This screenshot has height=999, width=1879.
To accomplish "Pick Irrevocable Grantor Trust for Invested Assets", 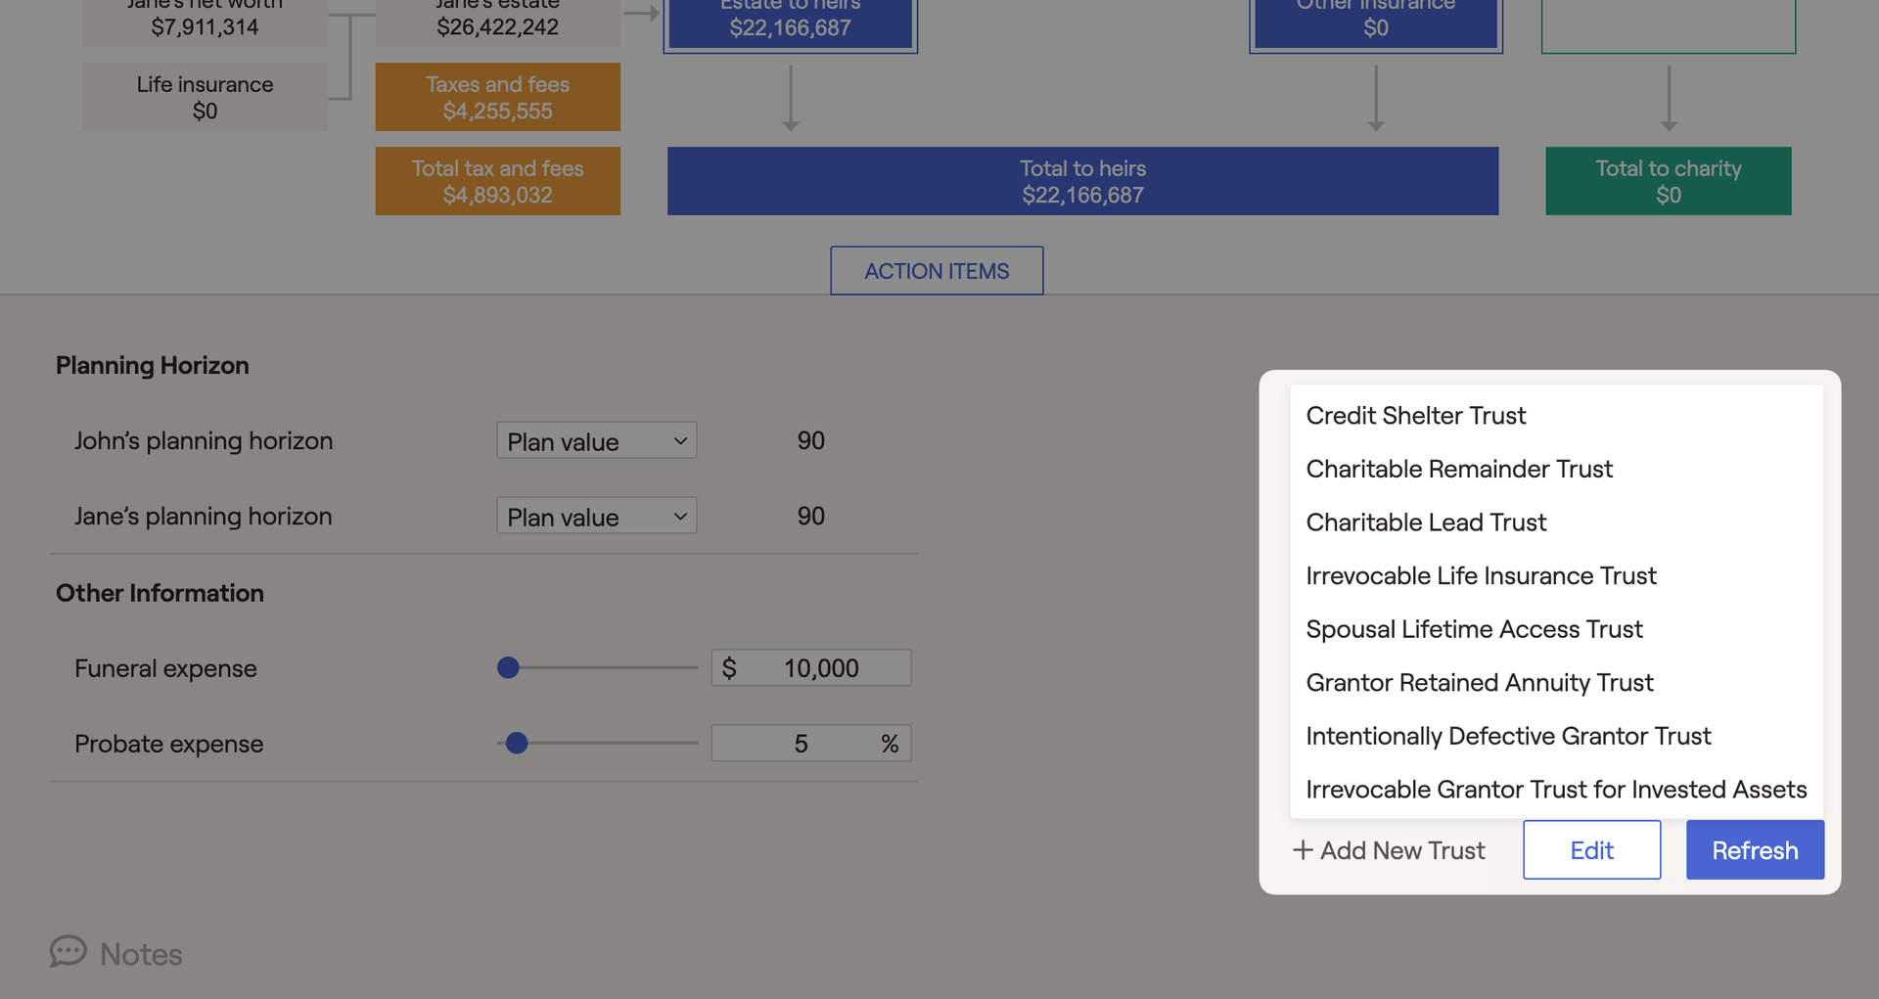I will 1555,790.
